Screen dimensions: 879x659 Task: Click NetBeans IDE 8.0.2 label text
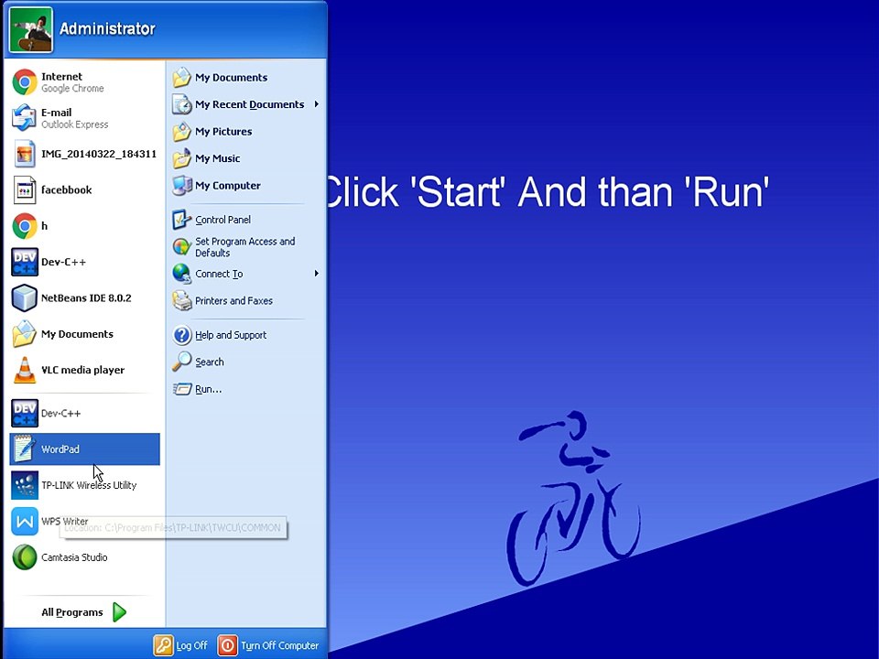pyautogui.click(x=86, y=298)
